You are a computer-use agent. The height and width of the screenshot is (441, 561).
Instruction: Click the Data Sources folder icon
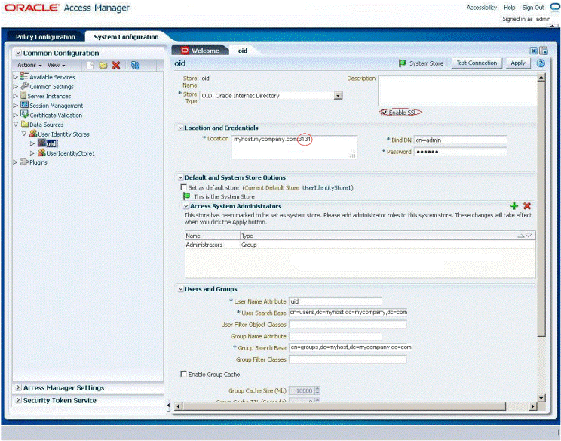[25, 125]
